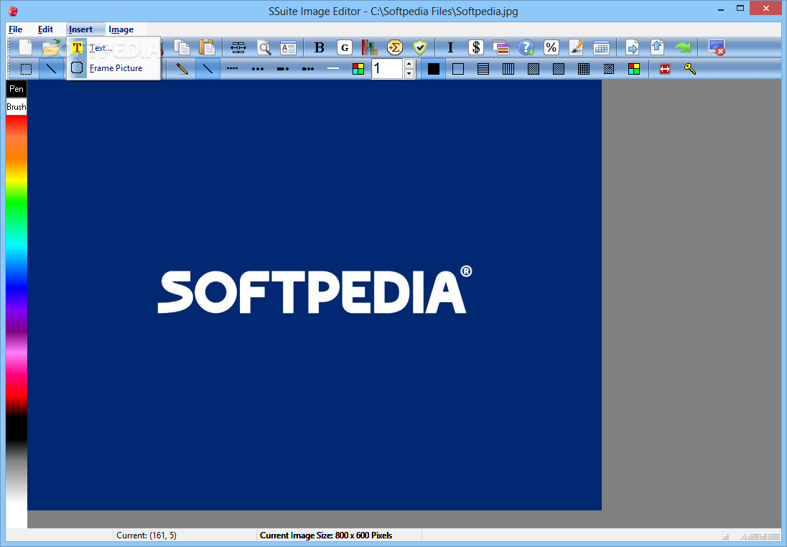Select the pencil drawing tool
787x547 pixels.
tap(182, 69)
